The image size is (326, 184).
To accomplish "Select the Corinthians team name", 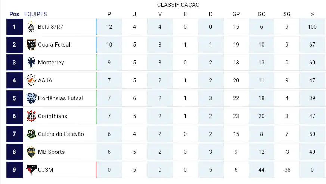I will point(53,116).
